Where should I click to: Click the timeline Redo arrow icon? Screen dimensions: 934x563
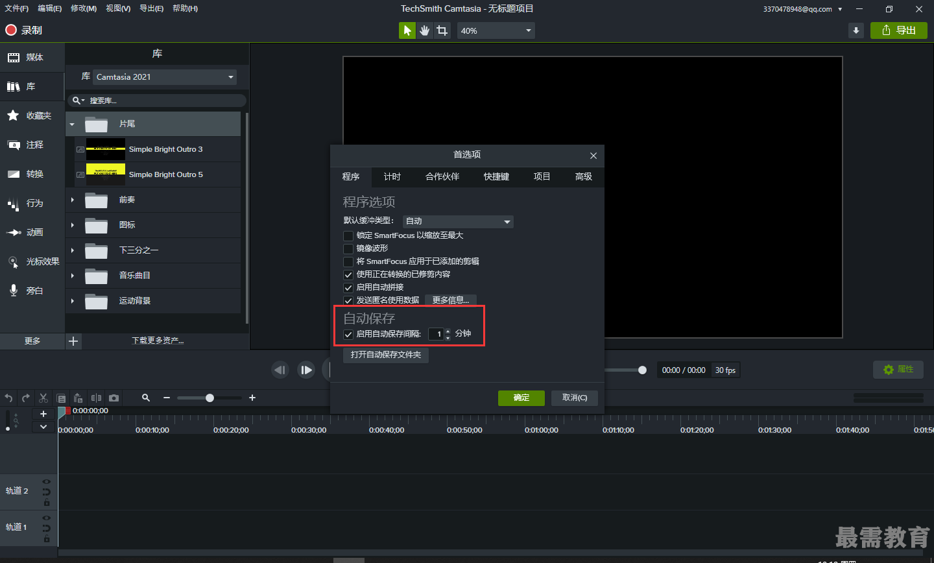tap(26, 398)
